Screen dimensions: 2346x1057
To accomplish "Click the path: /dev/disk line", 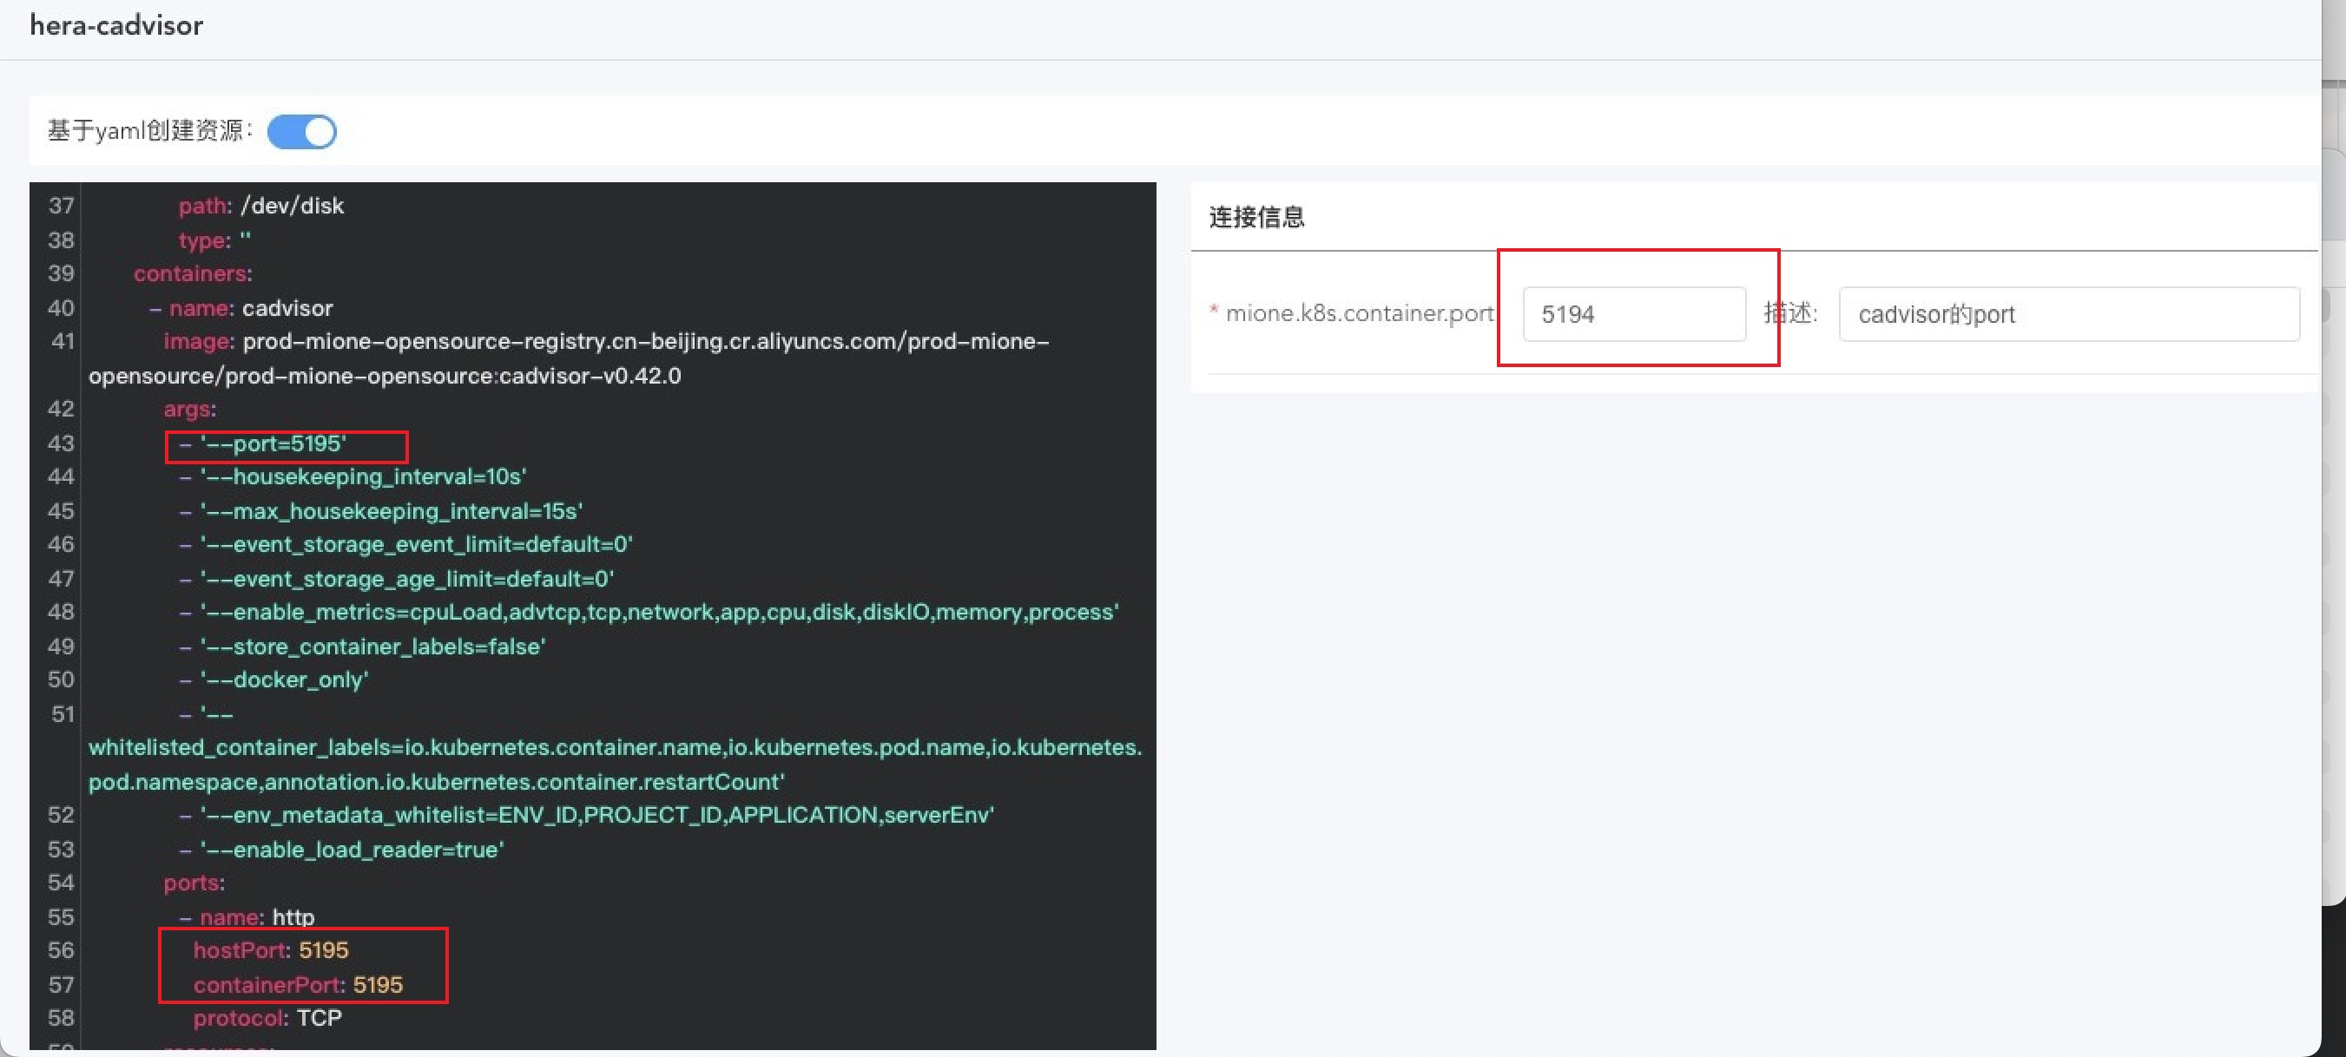I will [261, 206].
